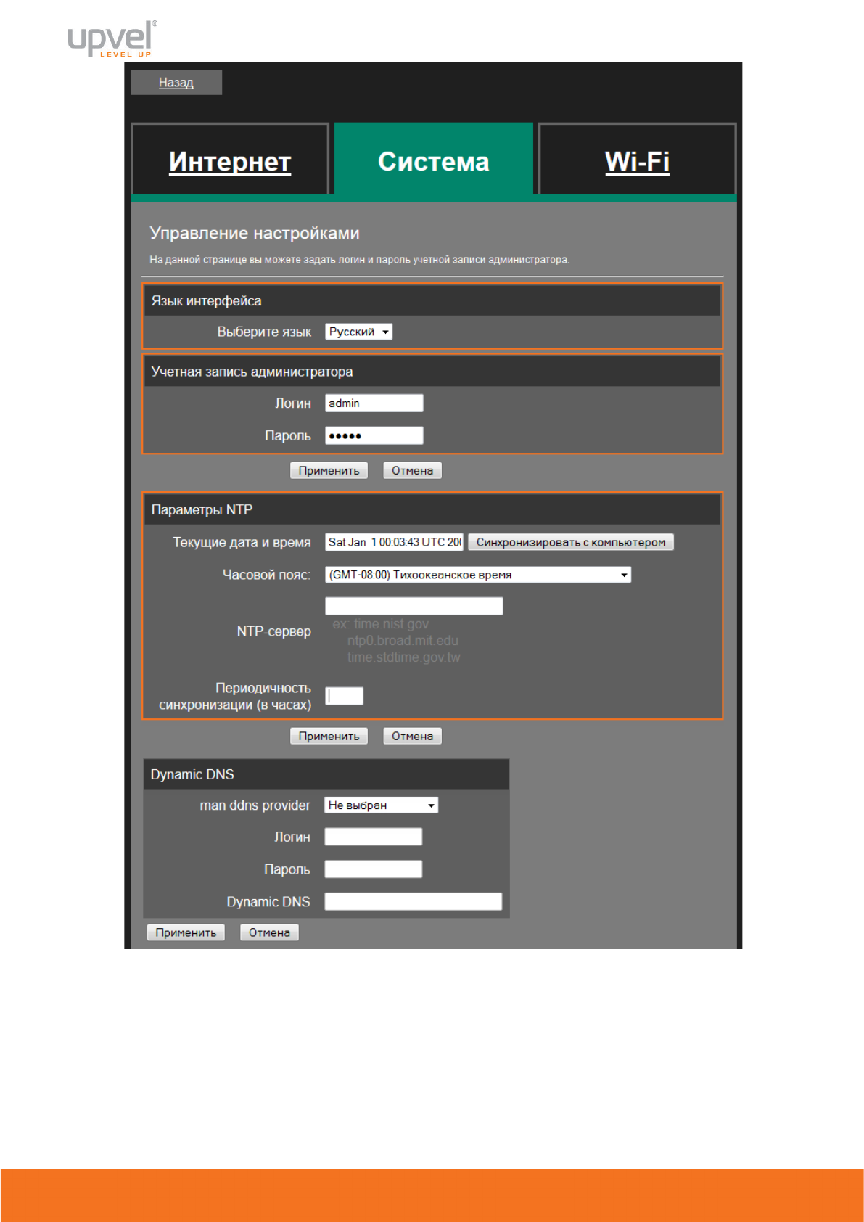Open the man ddns provider dropdown
The width and height of the screenshot is (864, 1222).
(381, 805)
